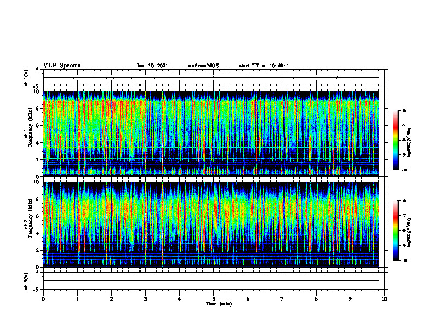Click the "-5" tick on ch.1(V) axis
This screenshot has height=335, width=433.
[x=37, y=86]
